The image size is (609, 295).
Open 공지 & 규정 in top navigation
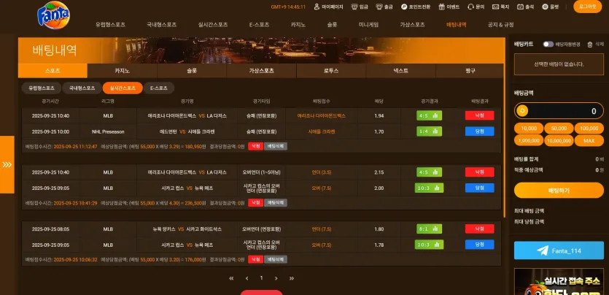pyautogui.click(x=500, y=25)
